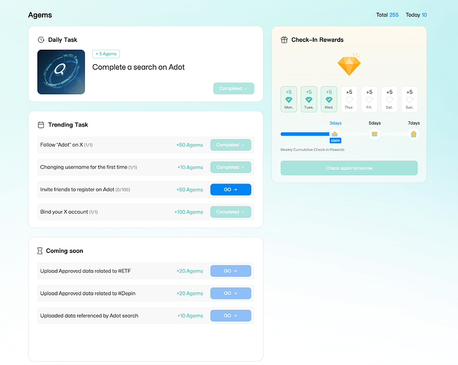Click the Check again tomorrow button

pyautogui.click(x=349, y=168)
